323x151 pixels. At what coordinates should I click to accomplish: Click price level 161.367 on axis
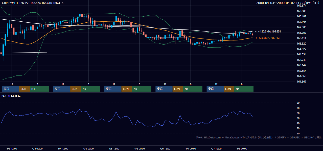pos(302,82)
